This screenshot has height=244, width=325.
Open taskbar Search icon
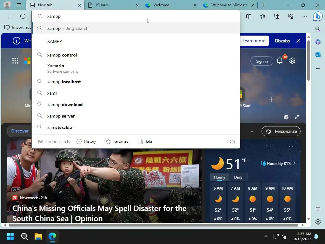point(24,236)
